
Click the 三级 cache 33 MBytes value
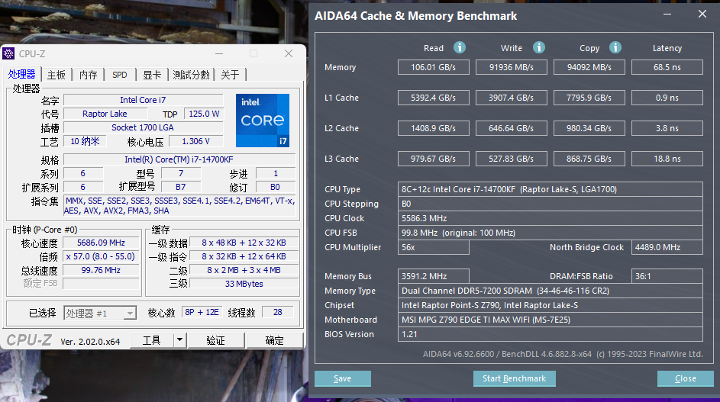244,284
